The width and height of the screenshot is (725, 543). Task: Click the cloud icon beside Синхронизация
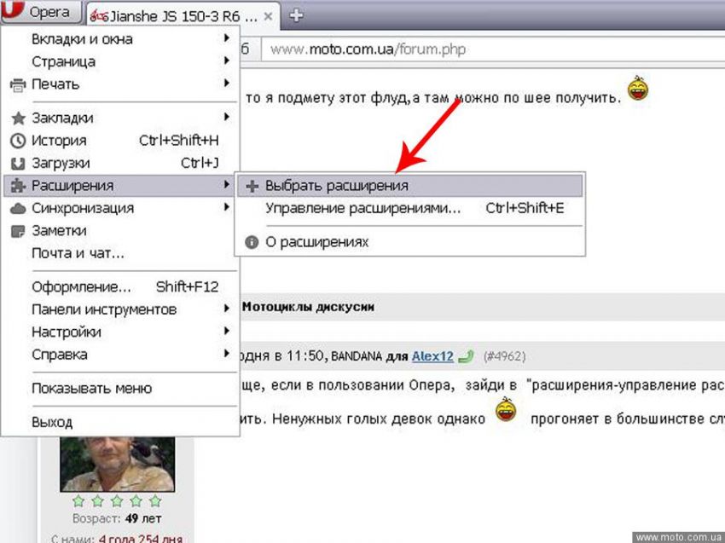coord(18,209)
